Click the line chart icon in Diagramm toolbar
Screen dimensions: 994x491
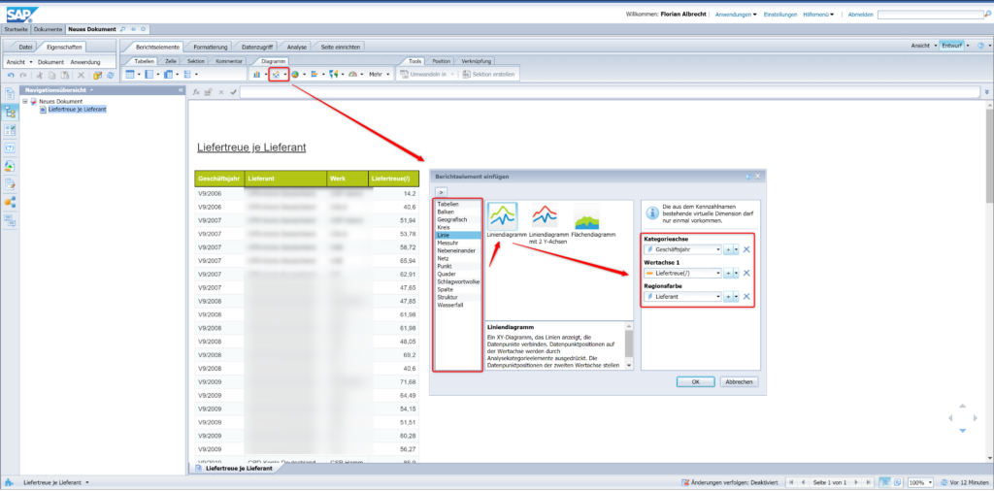(276, 74)
